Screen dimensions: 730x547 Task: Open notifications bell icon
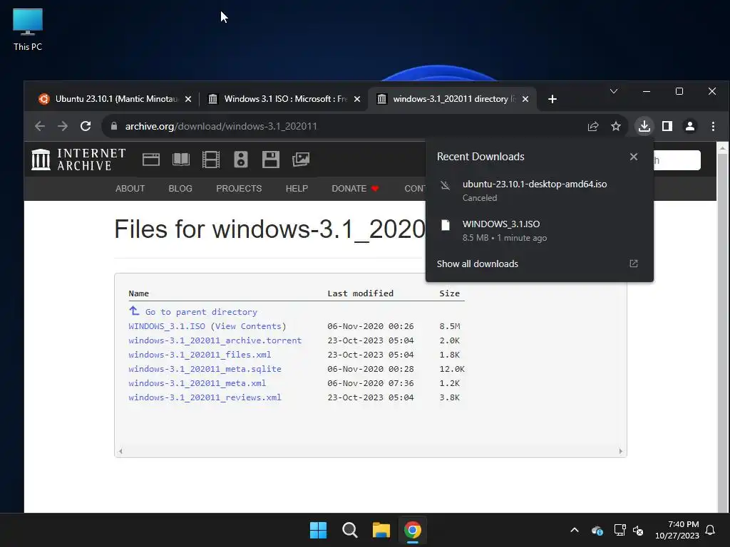(x=710, y=530)
